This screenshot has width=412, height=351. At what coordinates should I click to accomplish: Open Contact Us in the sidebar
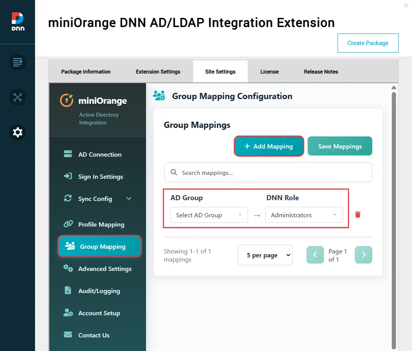(100, 335)
